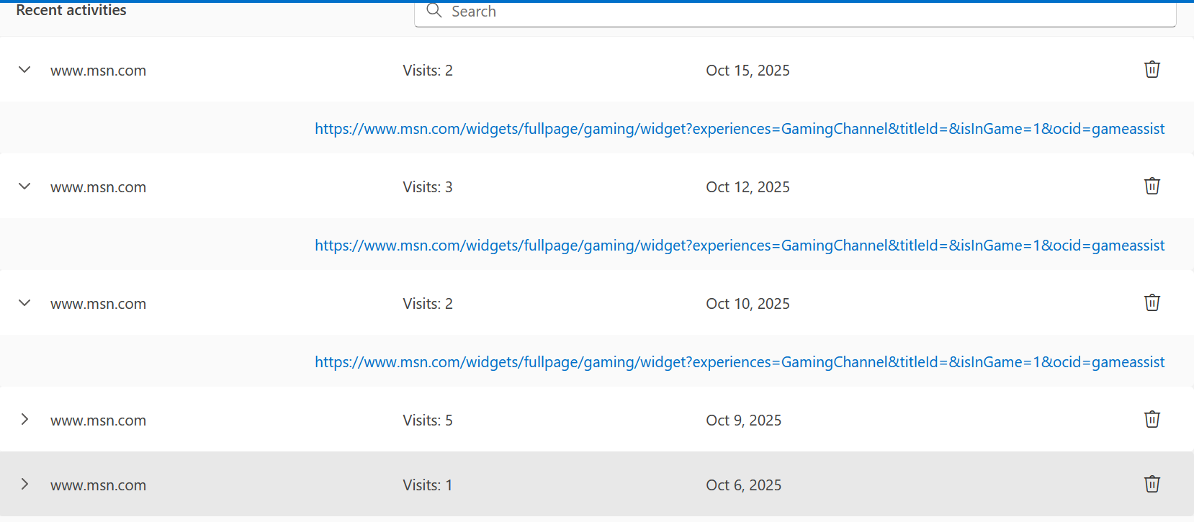Click 'Visits: 3' in the Oct 12 row
Screen dimensions: 1194x522
[428, 187]
